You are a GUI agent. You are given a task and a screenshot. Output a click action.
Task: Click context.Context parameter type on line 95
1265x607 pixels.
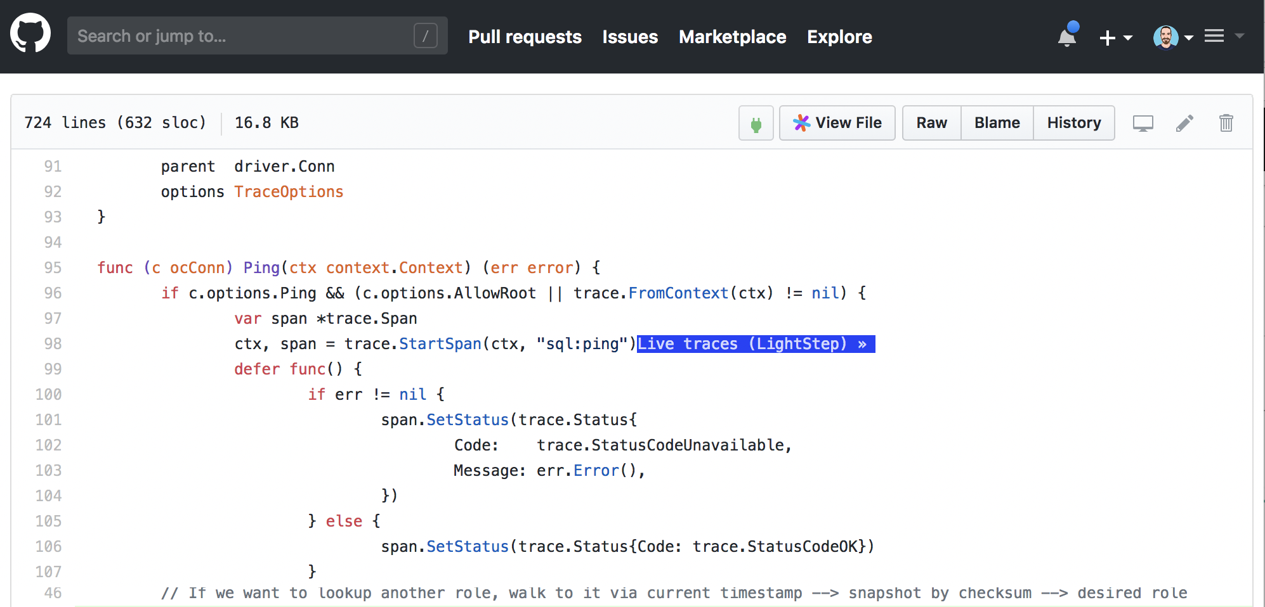[395, 268]
